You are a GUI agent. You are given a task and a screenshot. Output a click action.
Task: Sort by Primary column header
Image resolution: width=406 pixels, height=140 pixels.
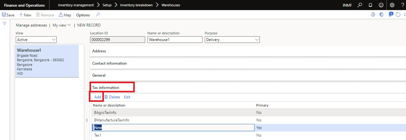tap(262, 105)
